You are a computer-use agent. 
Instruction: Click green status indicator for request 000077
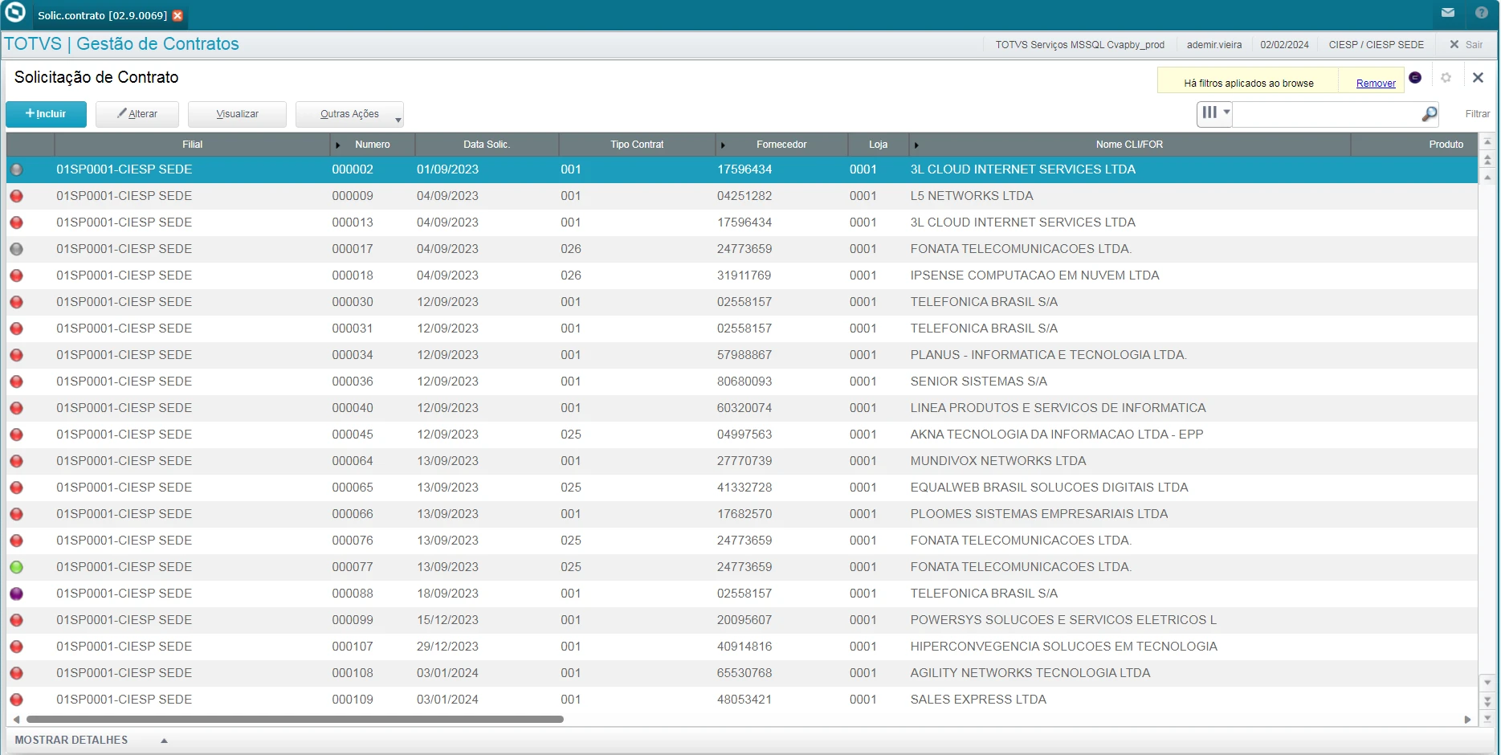coord(16,567)
